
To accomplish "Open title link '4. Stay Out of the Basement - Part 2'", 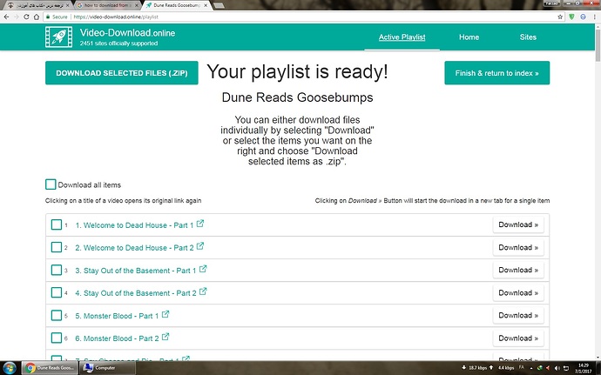I will [x=136, y=293].
